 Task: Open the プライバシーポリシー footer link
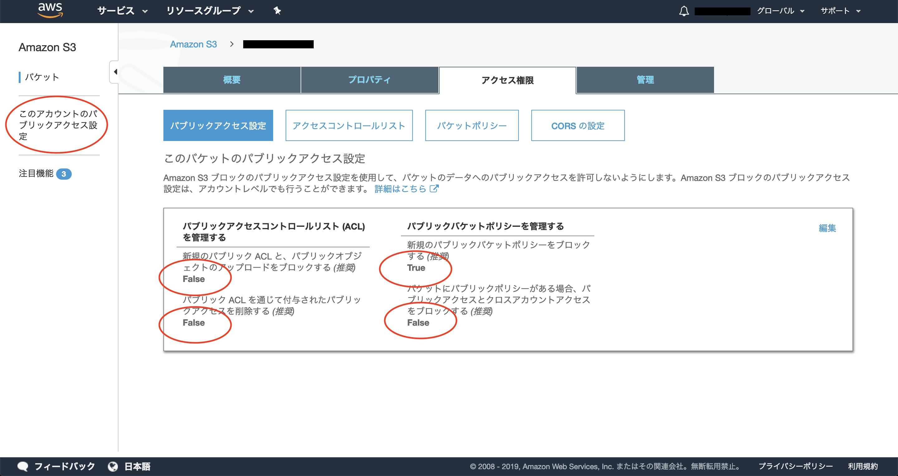click(795, 466)
